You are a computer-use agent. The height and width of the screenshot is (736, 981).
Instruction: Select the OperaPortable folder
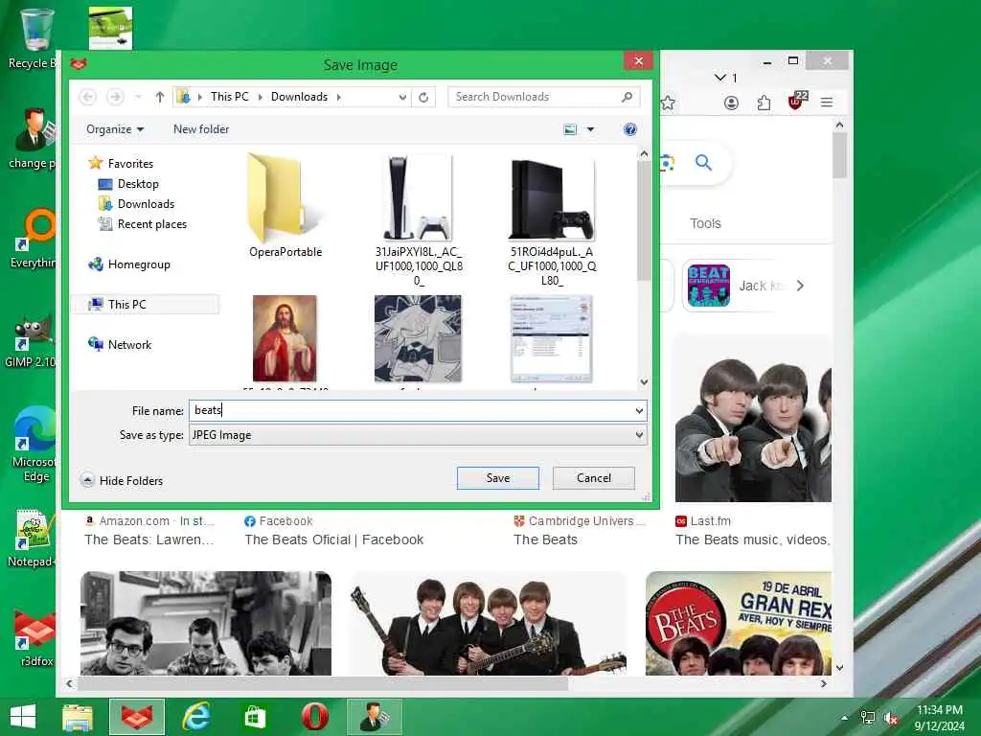285,207
